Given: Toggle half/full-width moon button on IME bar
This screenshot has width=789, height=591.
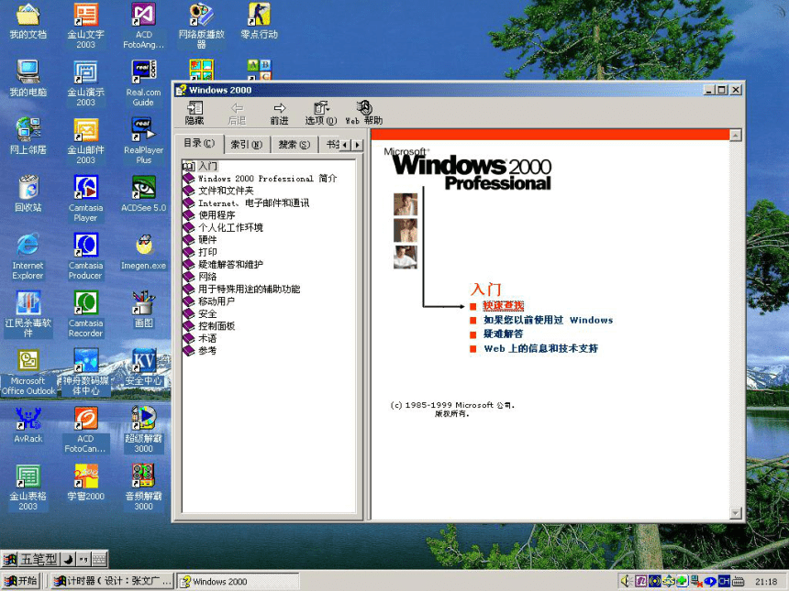Looking at the screenshot, I should coord(69,559).
